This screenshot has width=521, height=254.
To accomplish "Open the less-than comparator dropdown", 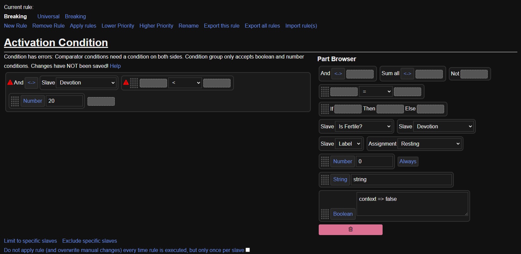I will [x=185, y=83].
